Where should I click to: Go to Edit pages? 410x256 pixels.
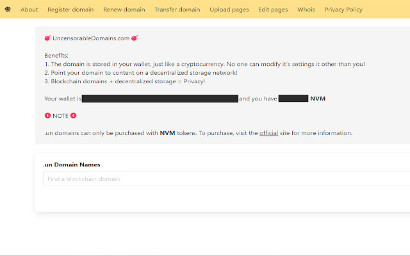pos(273,10)
